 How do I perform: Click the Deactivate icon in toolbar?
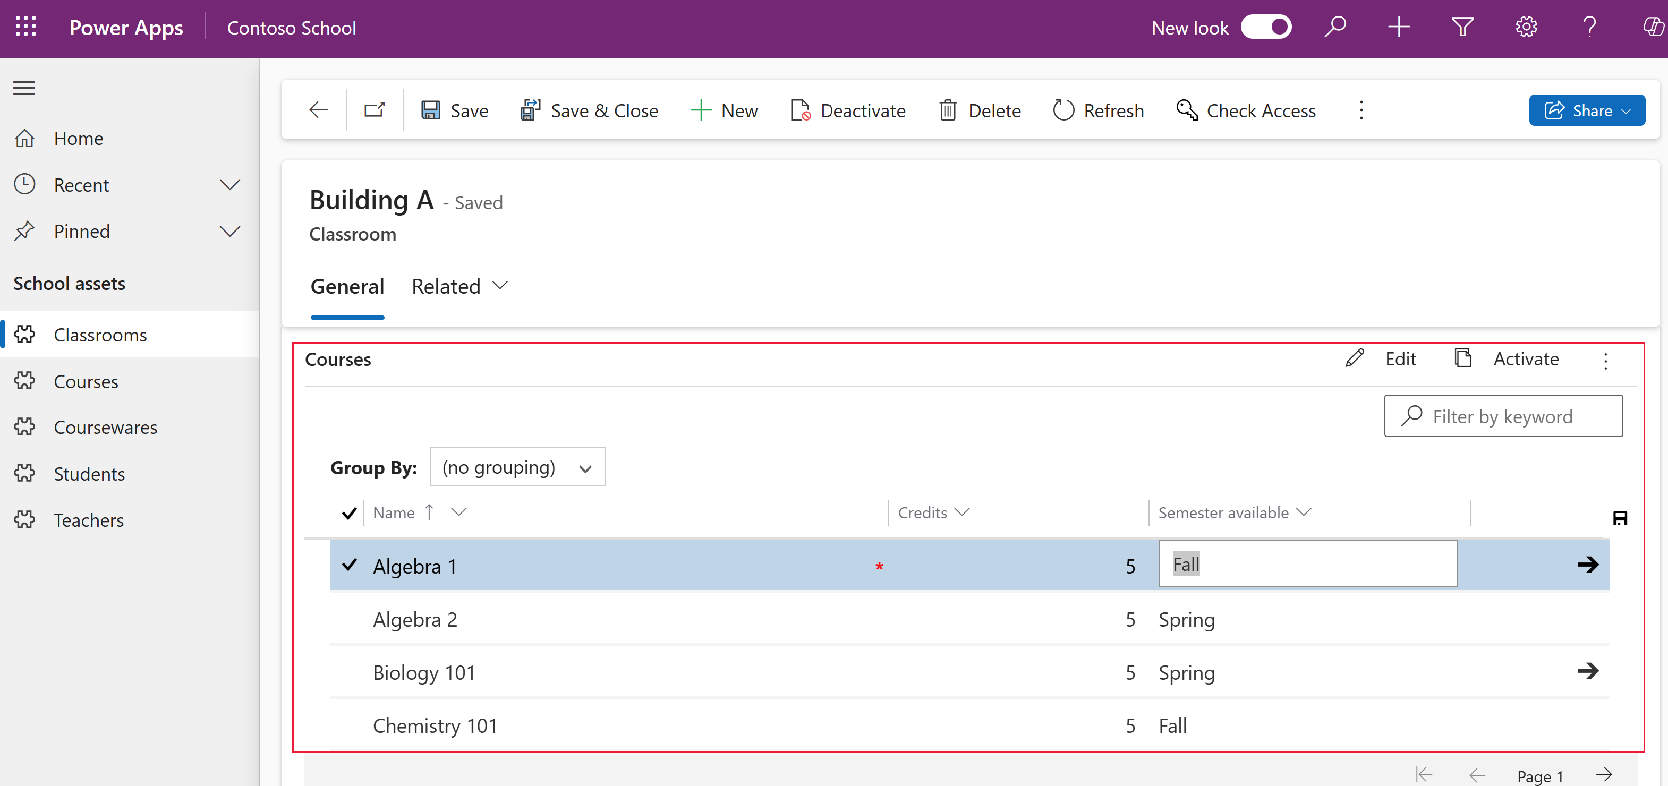pyautogui.click(x=800, y=110)
